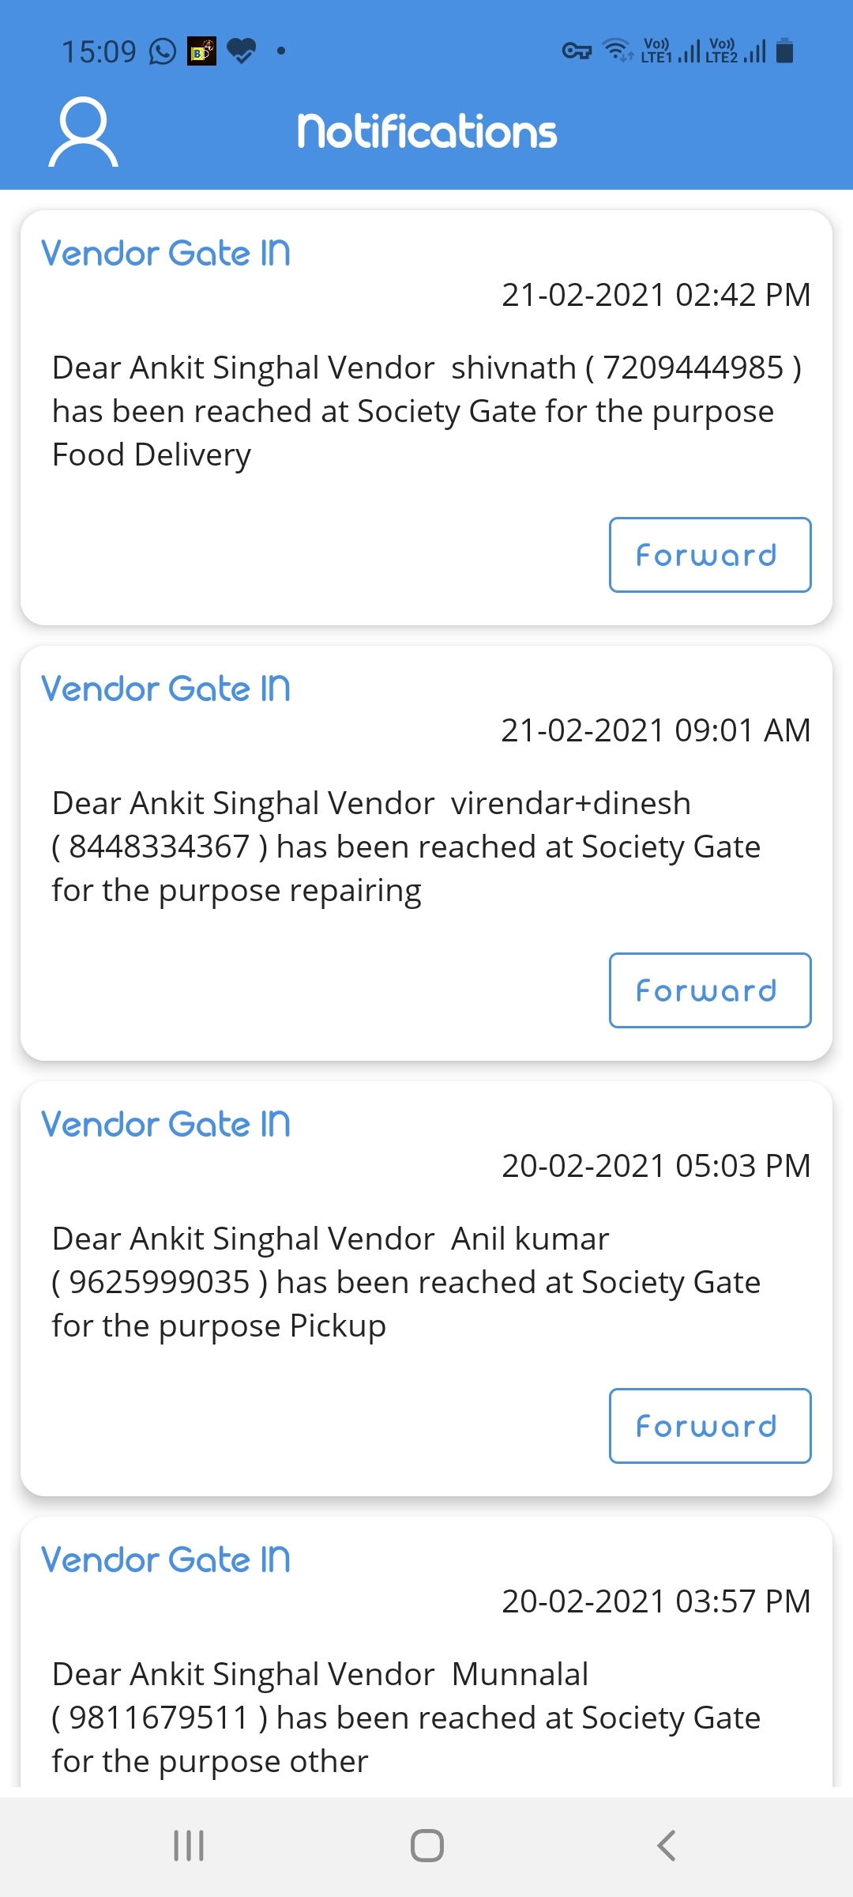Open the Munnalal vendor notification message

[407, 1718]
